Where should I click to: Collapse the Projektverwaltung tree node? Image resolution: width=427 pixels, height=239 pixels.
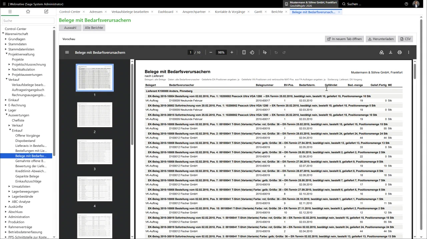[x=6, y=54]
